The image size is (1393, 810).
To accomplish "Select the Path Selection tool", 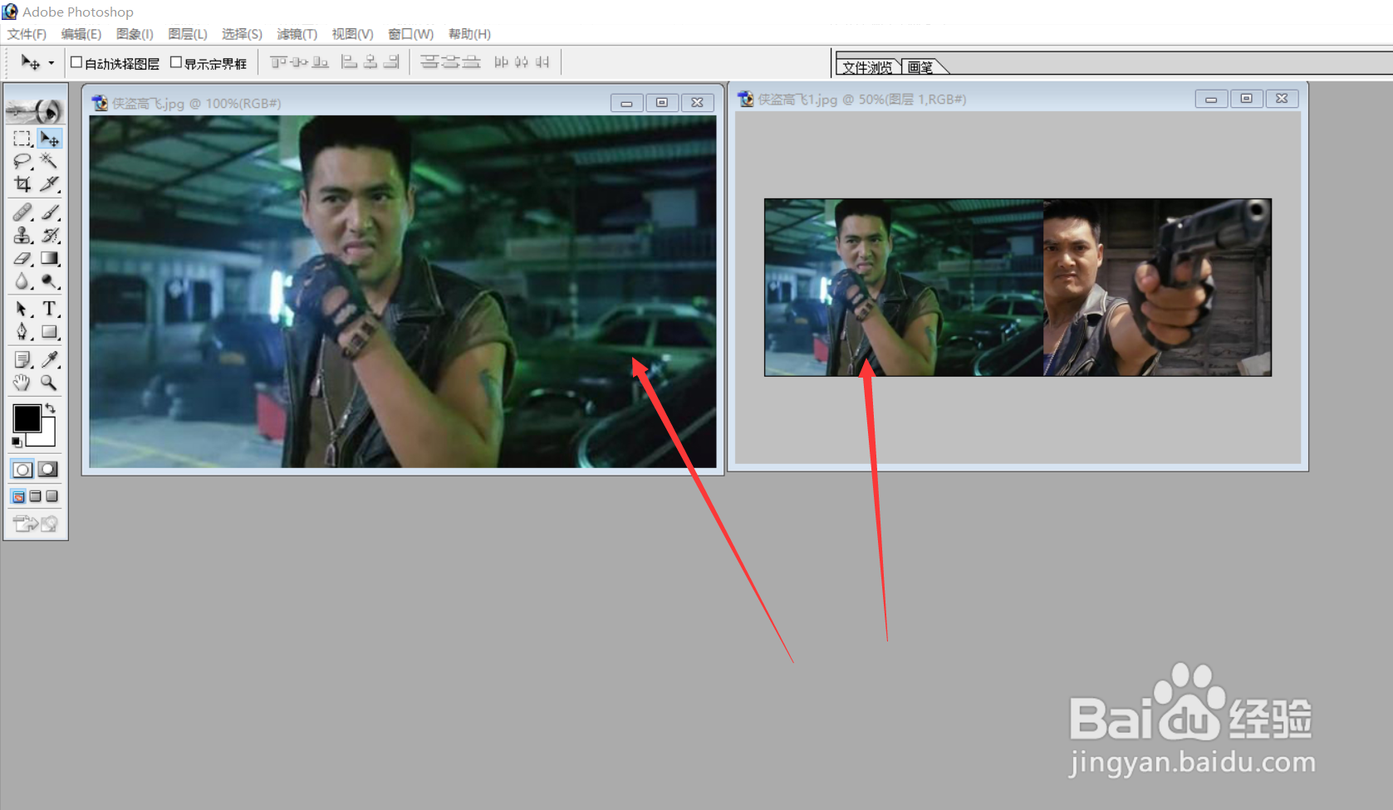I will 22,309.
